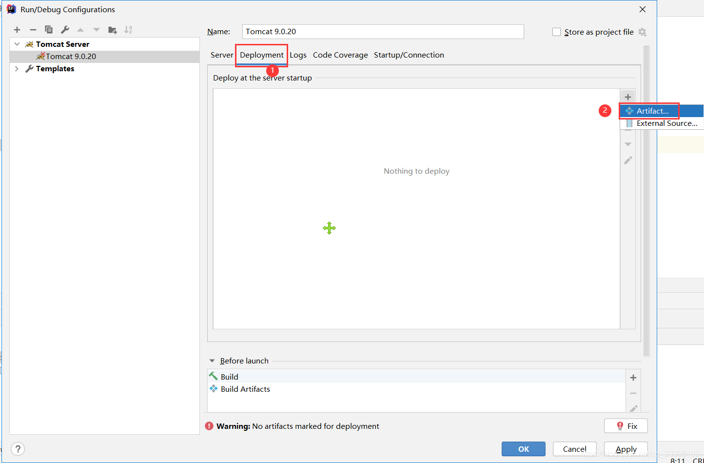Click the Deploy at the server startup label
This screenshot has height=463, width=704.
262,78
